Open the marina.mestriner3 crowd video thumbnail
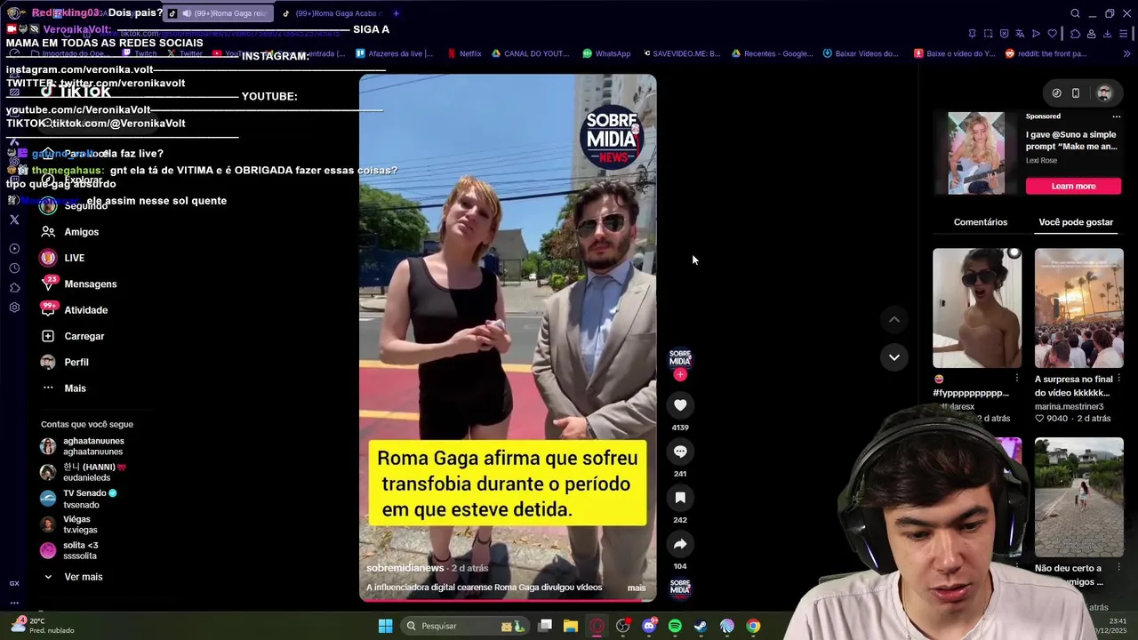 1078,308
